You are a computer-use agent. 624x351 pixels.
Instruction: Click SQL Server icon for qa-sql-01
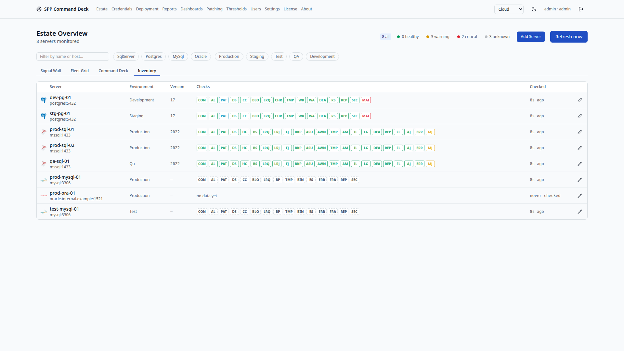click(x=44, y=164)
